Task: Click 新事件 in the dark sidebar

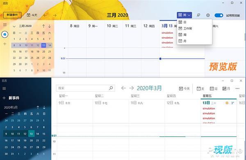Action: point(11,98)
